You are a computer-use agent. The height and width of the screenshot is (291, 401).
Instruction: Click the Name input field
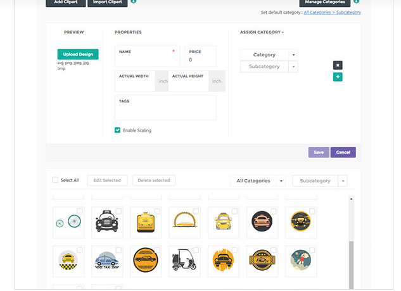147,60
